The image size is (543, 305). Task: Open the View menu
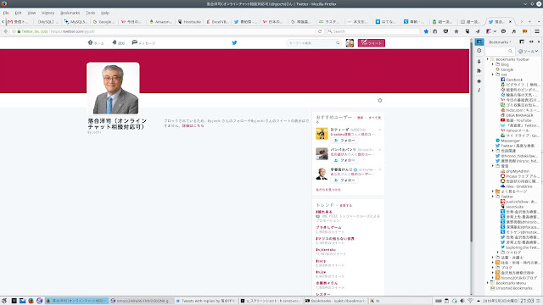pyautogui.click(x=31, y=13)
